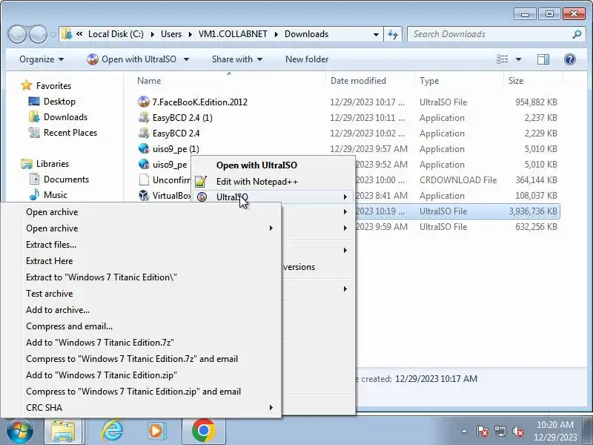Click the Back navigation arrow

pos(17,34)
